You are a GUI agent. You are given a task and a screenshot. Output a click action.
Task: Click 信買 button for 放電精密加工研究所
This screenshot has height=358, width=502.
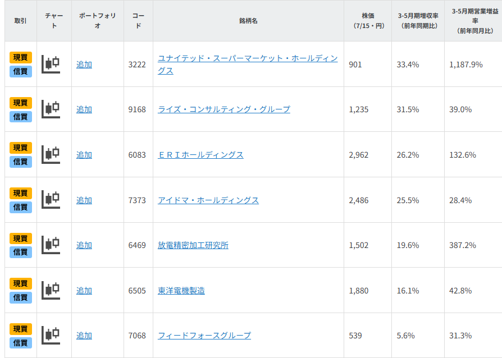tap(20, 253)
